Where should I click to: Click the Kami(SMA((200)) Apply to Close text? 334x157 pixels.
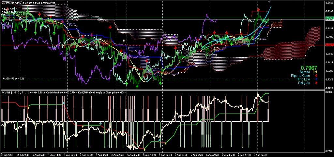tap(98, 92)
